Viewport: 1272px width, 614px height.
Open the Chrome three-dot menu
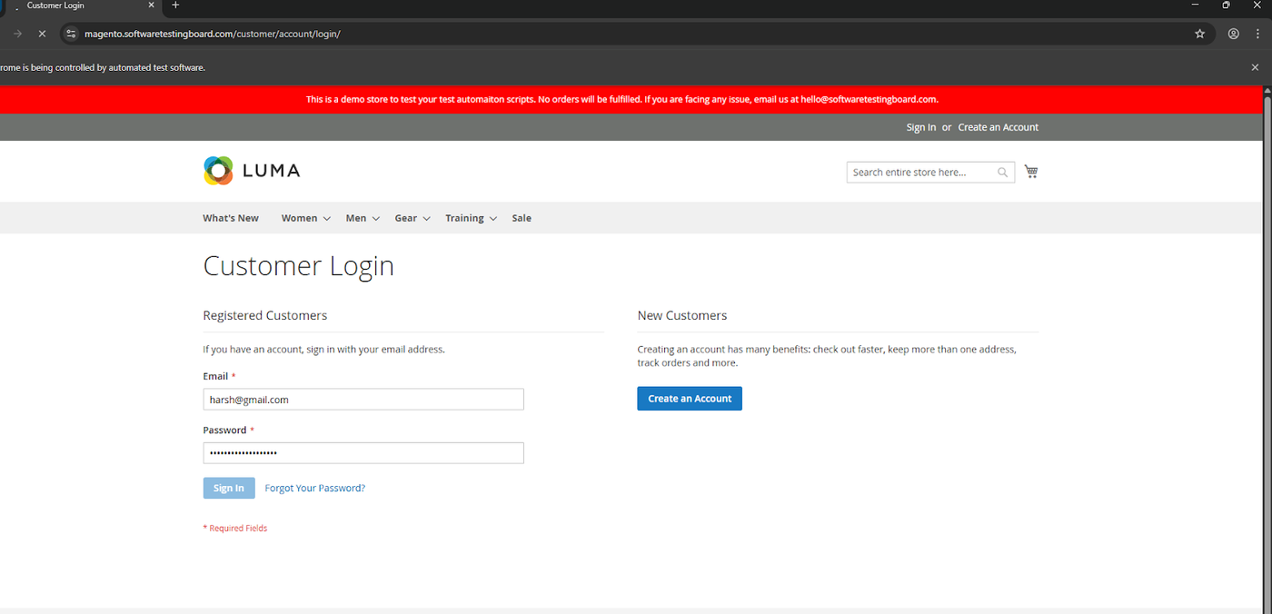[1257, 34]
